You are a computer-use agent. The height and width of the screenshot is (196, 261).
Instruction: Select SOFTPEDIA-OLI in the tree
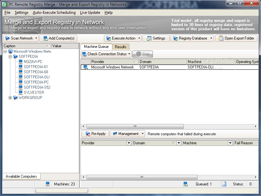click(x=37, y=77)
